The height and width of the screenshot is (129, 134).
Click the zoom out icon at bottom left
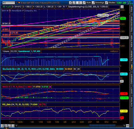(9, 126)
